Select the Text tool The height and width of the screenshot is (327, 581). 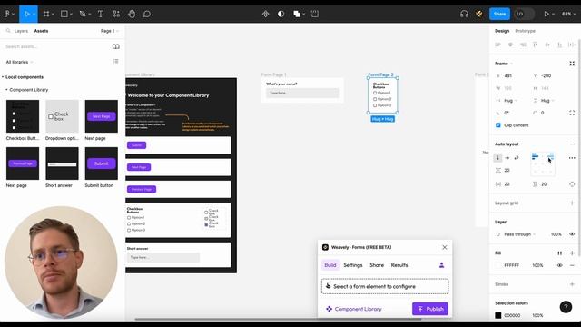[101, 14]
